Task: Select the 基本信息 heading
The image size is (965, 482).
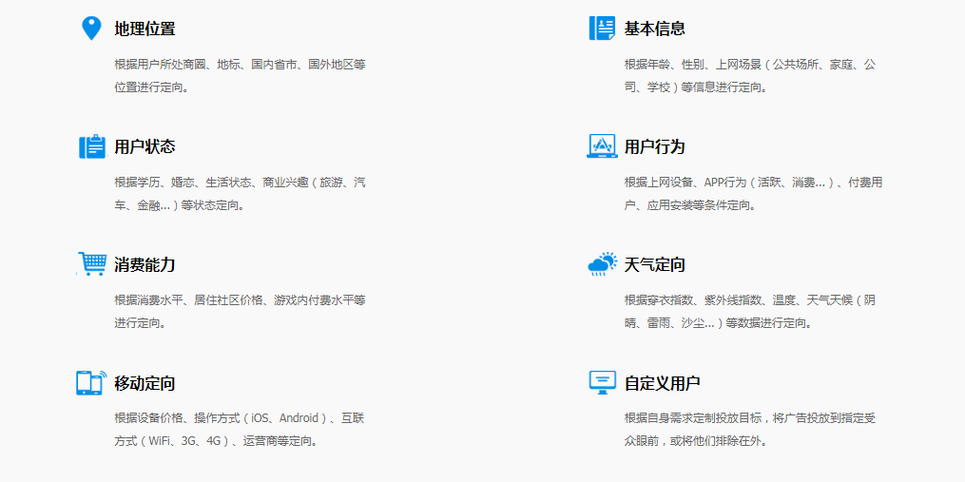Action: [x=655, y=29]
